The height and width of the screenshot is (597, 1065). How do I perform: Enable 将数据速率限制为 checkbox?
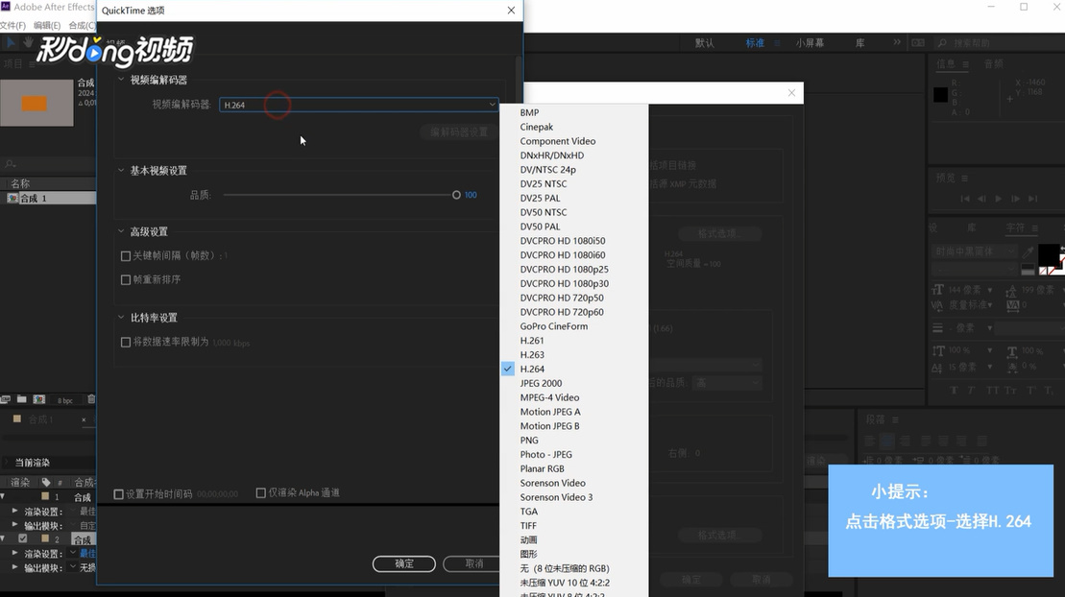click(126, 343)
